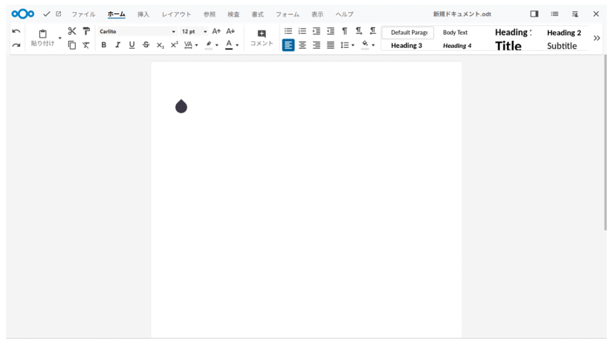Apply the Heading 2 style
The width and height of the screenshot is (615, 345).
click(564, 32)
